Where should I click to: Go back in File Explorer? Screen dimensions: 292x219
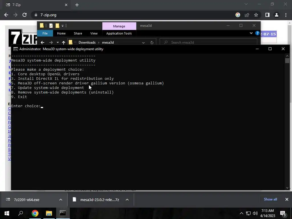[42, 42]
